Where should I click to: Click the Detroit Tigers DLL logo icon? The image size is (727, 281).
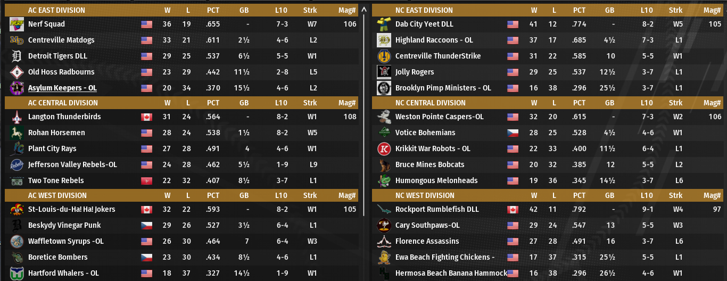coord(16,56)
